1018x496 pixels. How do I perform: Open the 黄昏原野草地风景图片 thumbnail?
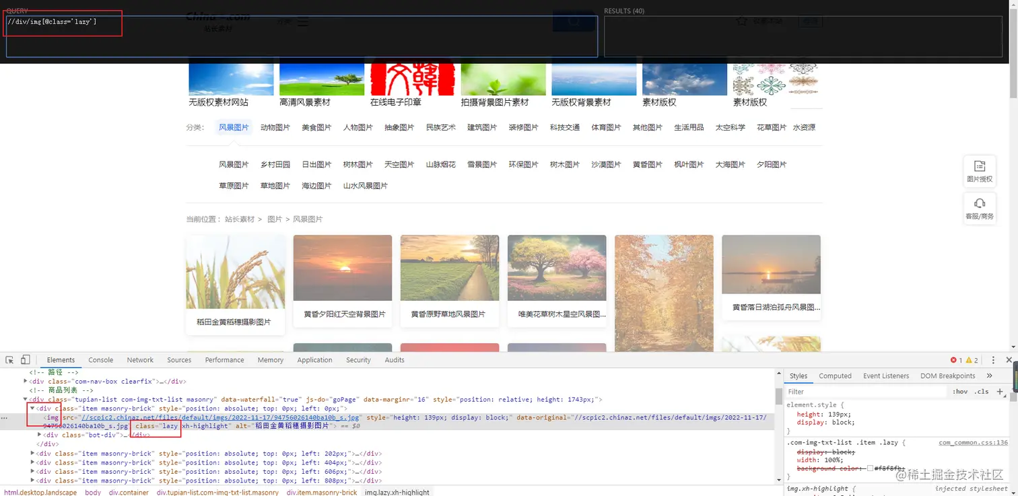[449, 268]
